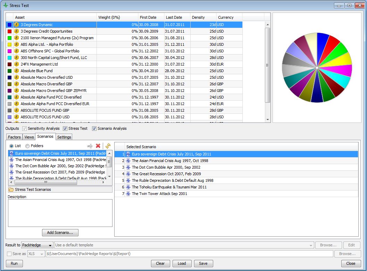Select The Great Recession in selected scenarios
The image size is (367, 271).
(236, 174)
